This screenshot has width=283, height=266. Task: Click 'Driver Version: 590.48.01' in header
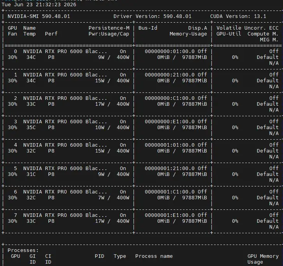(153, 16)
